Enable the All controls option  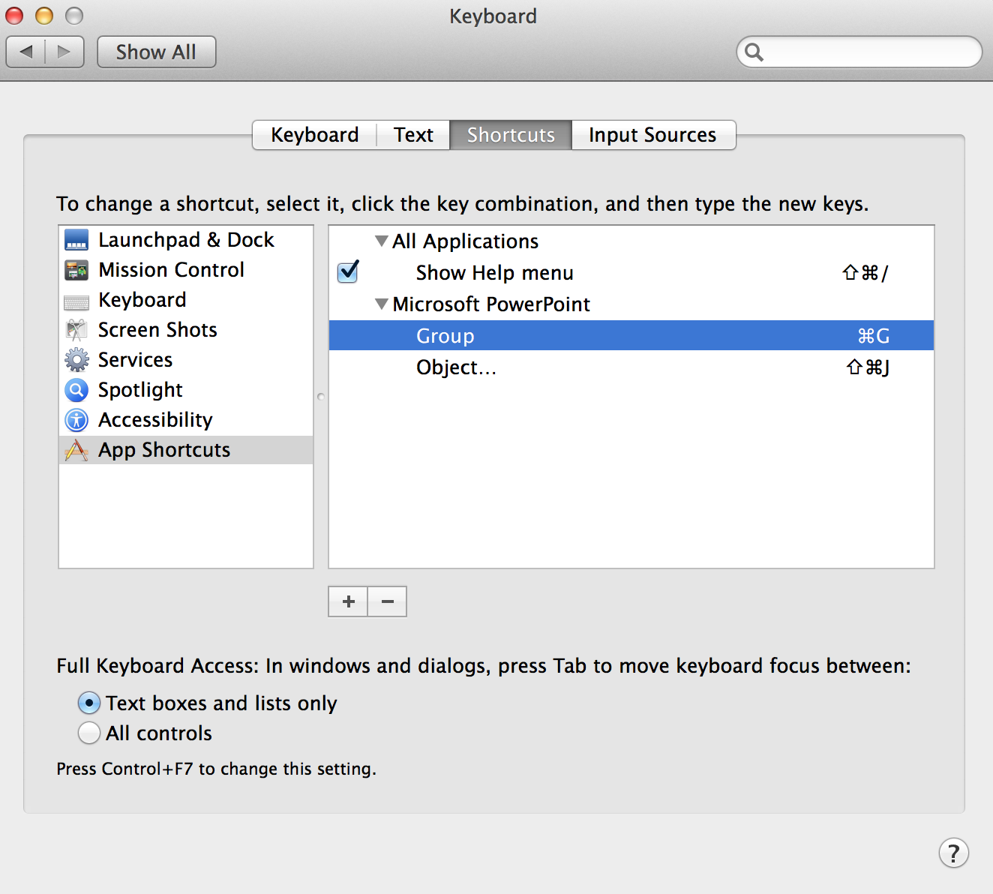88,733
